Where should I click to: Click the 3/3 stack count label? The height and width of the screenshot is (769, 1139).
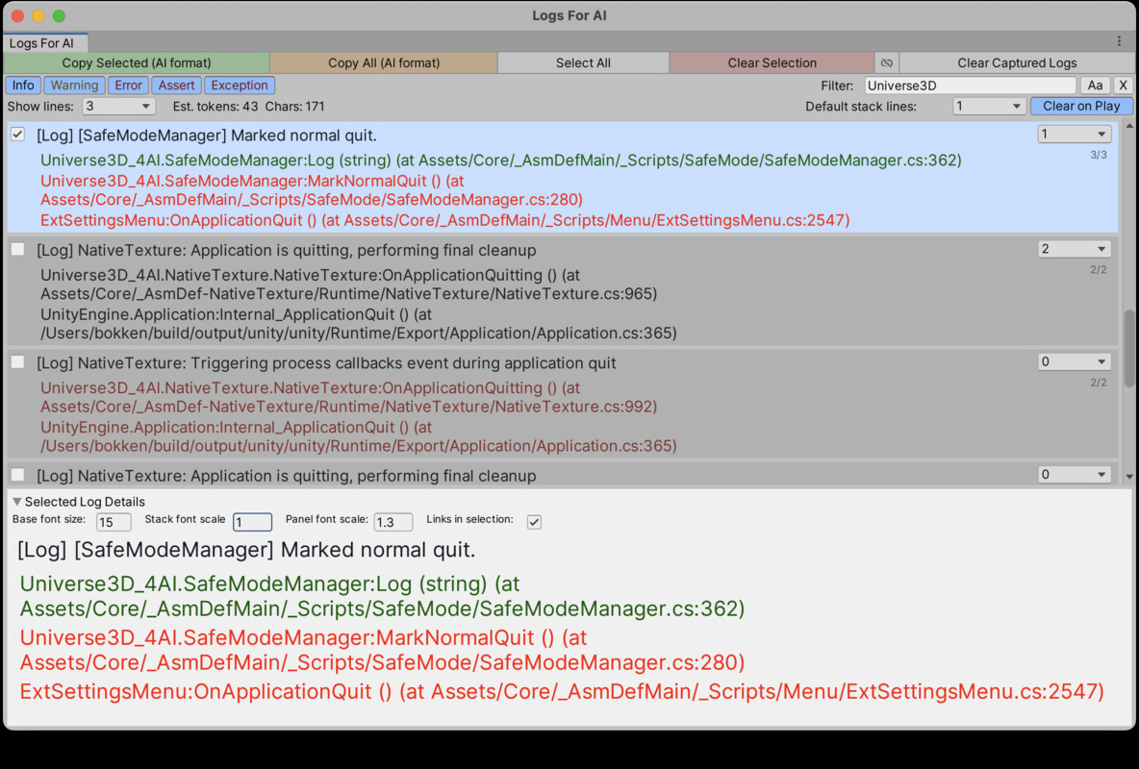pyautogui.click(x=1099, y=155)
